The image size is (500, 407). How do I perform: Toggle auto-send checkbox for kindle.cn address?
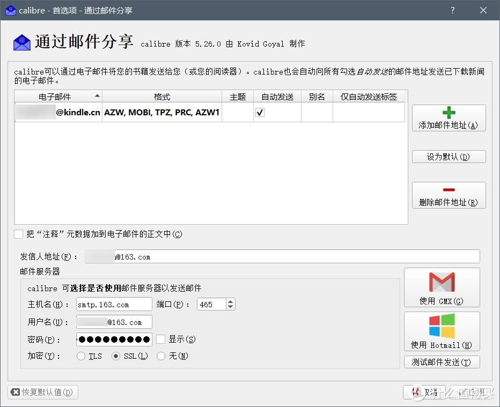(x=260, y=113)
